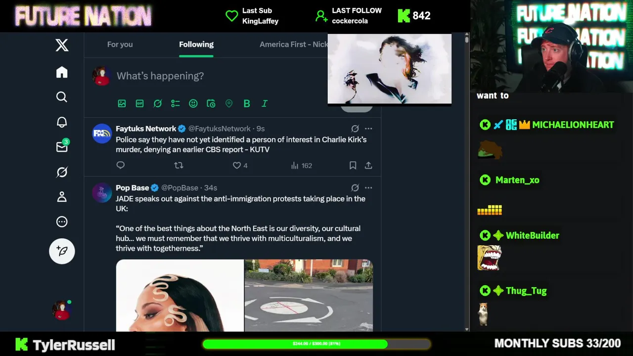The width and height of the screenshot is (633, 356).
Task: Open more options on Faytuks post
Action: pos(368,129)
